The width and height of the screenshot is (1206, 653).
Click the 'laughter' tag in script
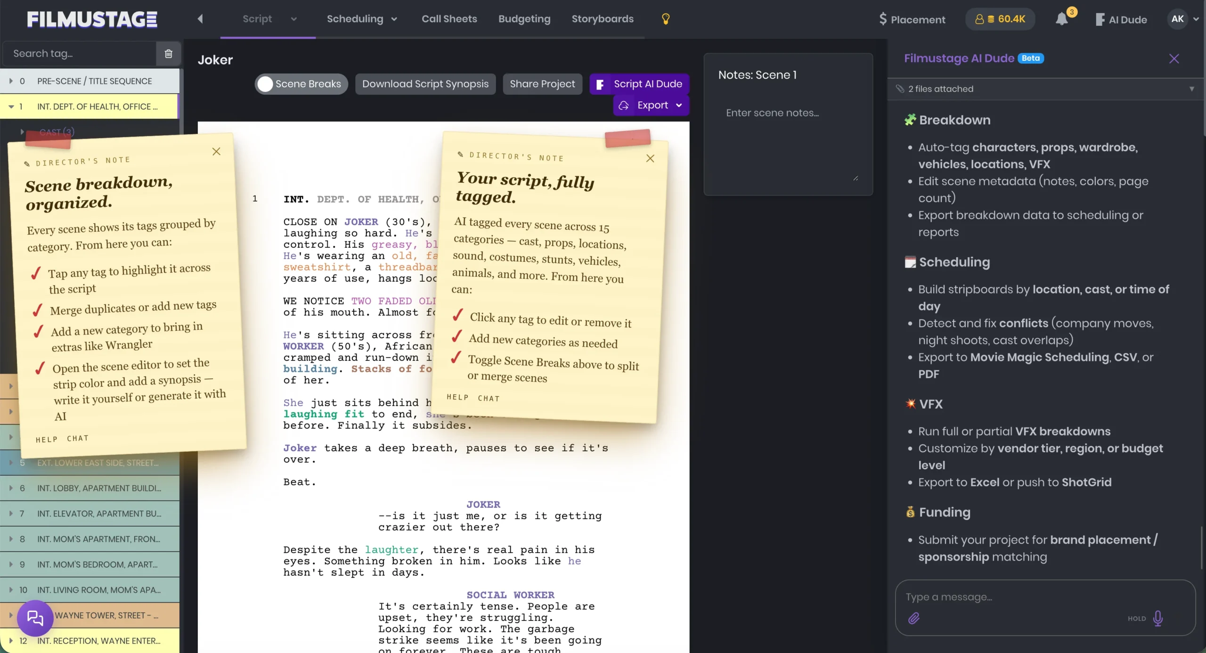[x=391, y=550]
